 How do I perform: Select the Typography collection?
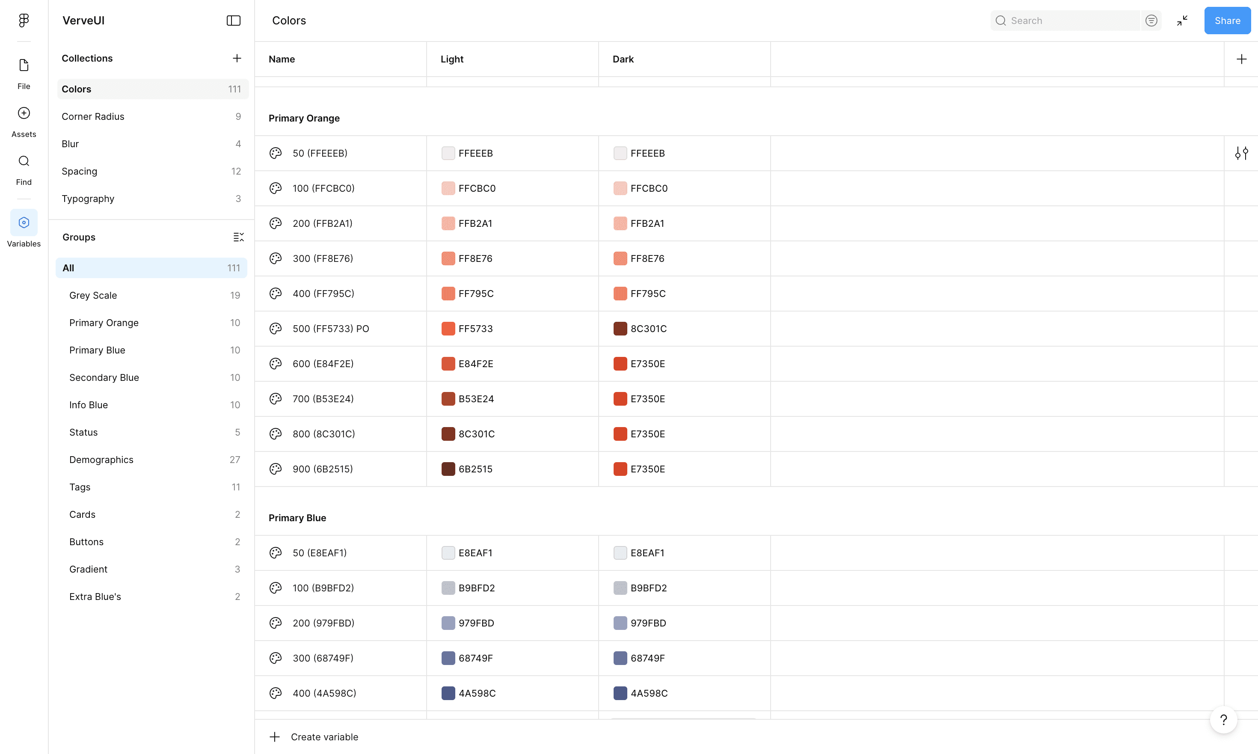point(88,199)
